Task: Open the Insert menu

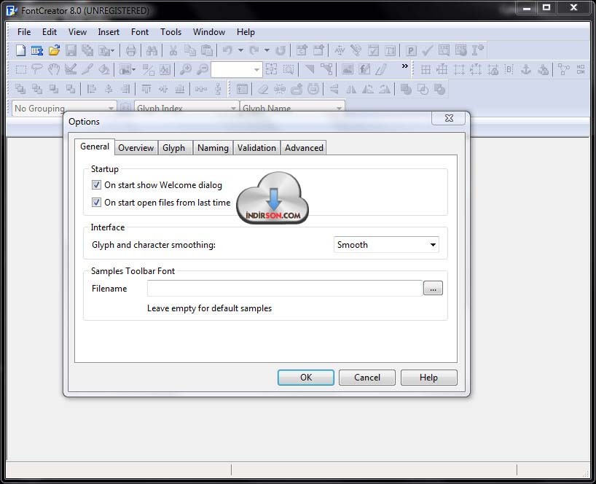Action: point(109,32)
